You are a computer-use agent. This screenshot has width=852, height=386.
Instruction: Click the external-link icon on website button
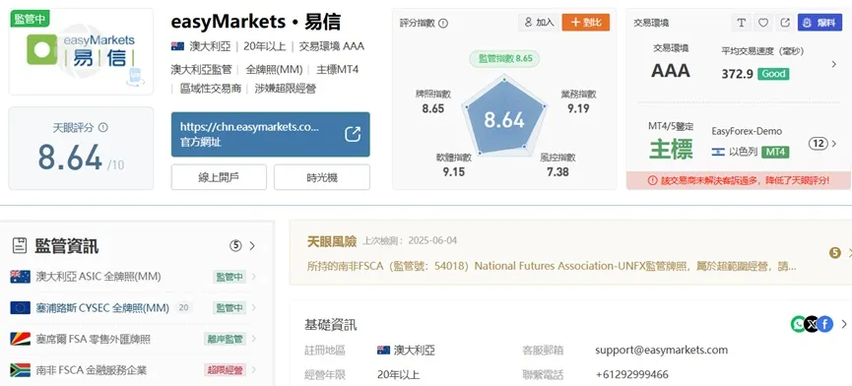click(x=353, y=134)
